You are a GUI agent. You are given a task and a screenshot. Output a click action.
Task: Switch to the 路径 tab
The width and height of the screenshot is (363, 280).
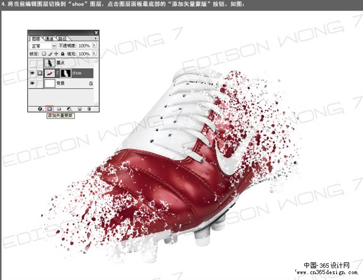[62, 39]
